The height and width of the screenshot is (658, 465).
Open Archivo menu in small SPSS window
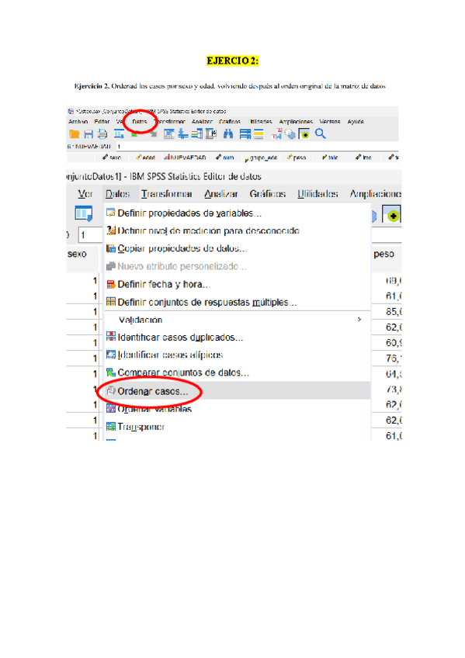(x=78, y=122)
